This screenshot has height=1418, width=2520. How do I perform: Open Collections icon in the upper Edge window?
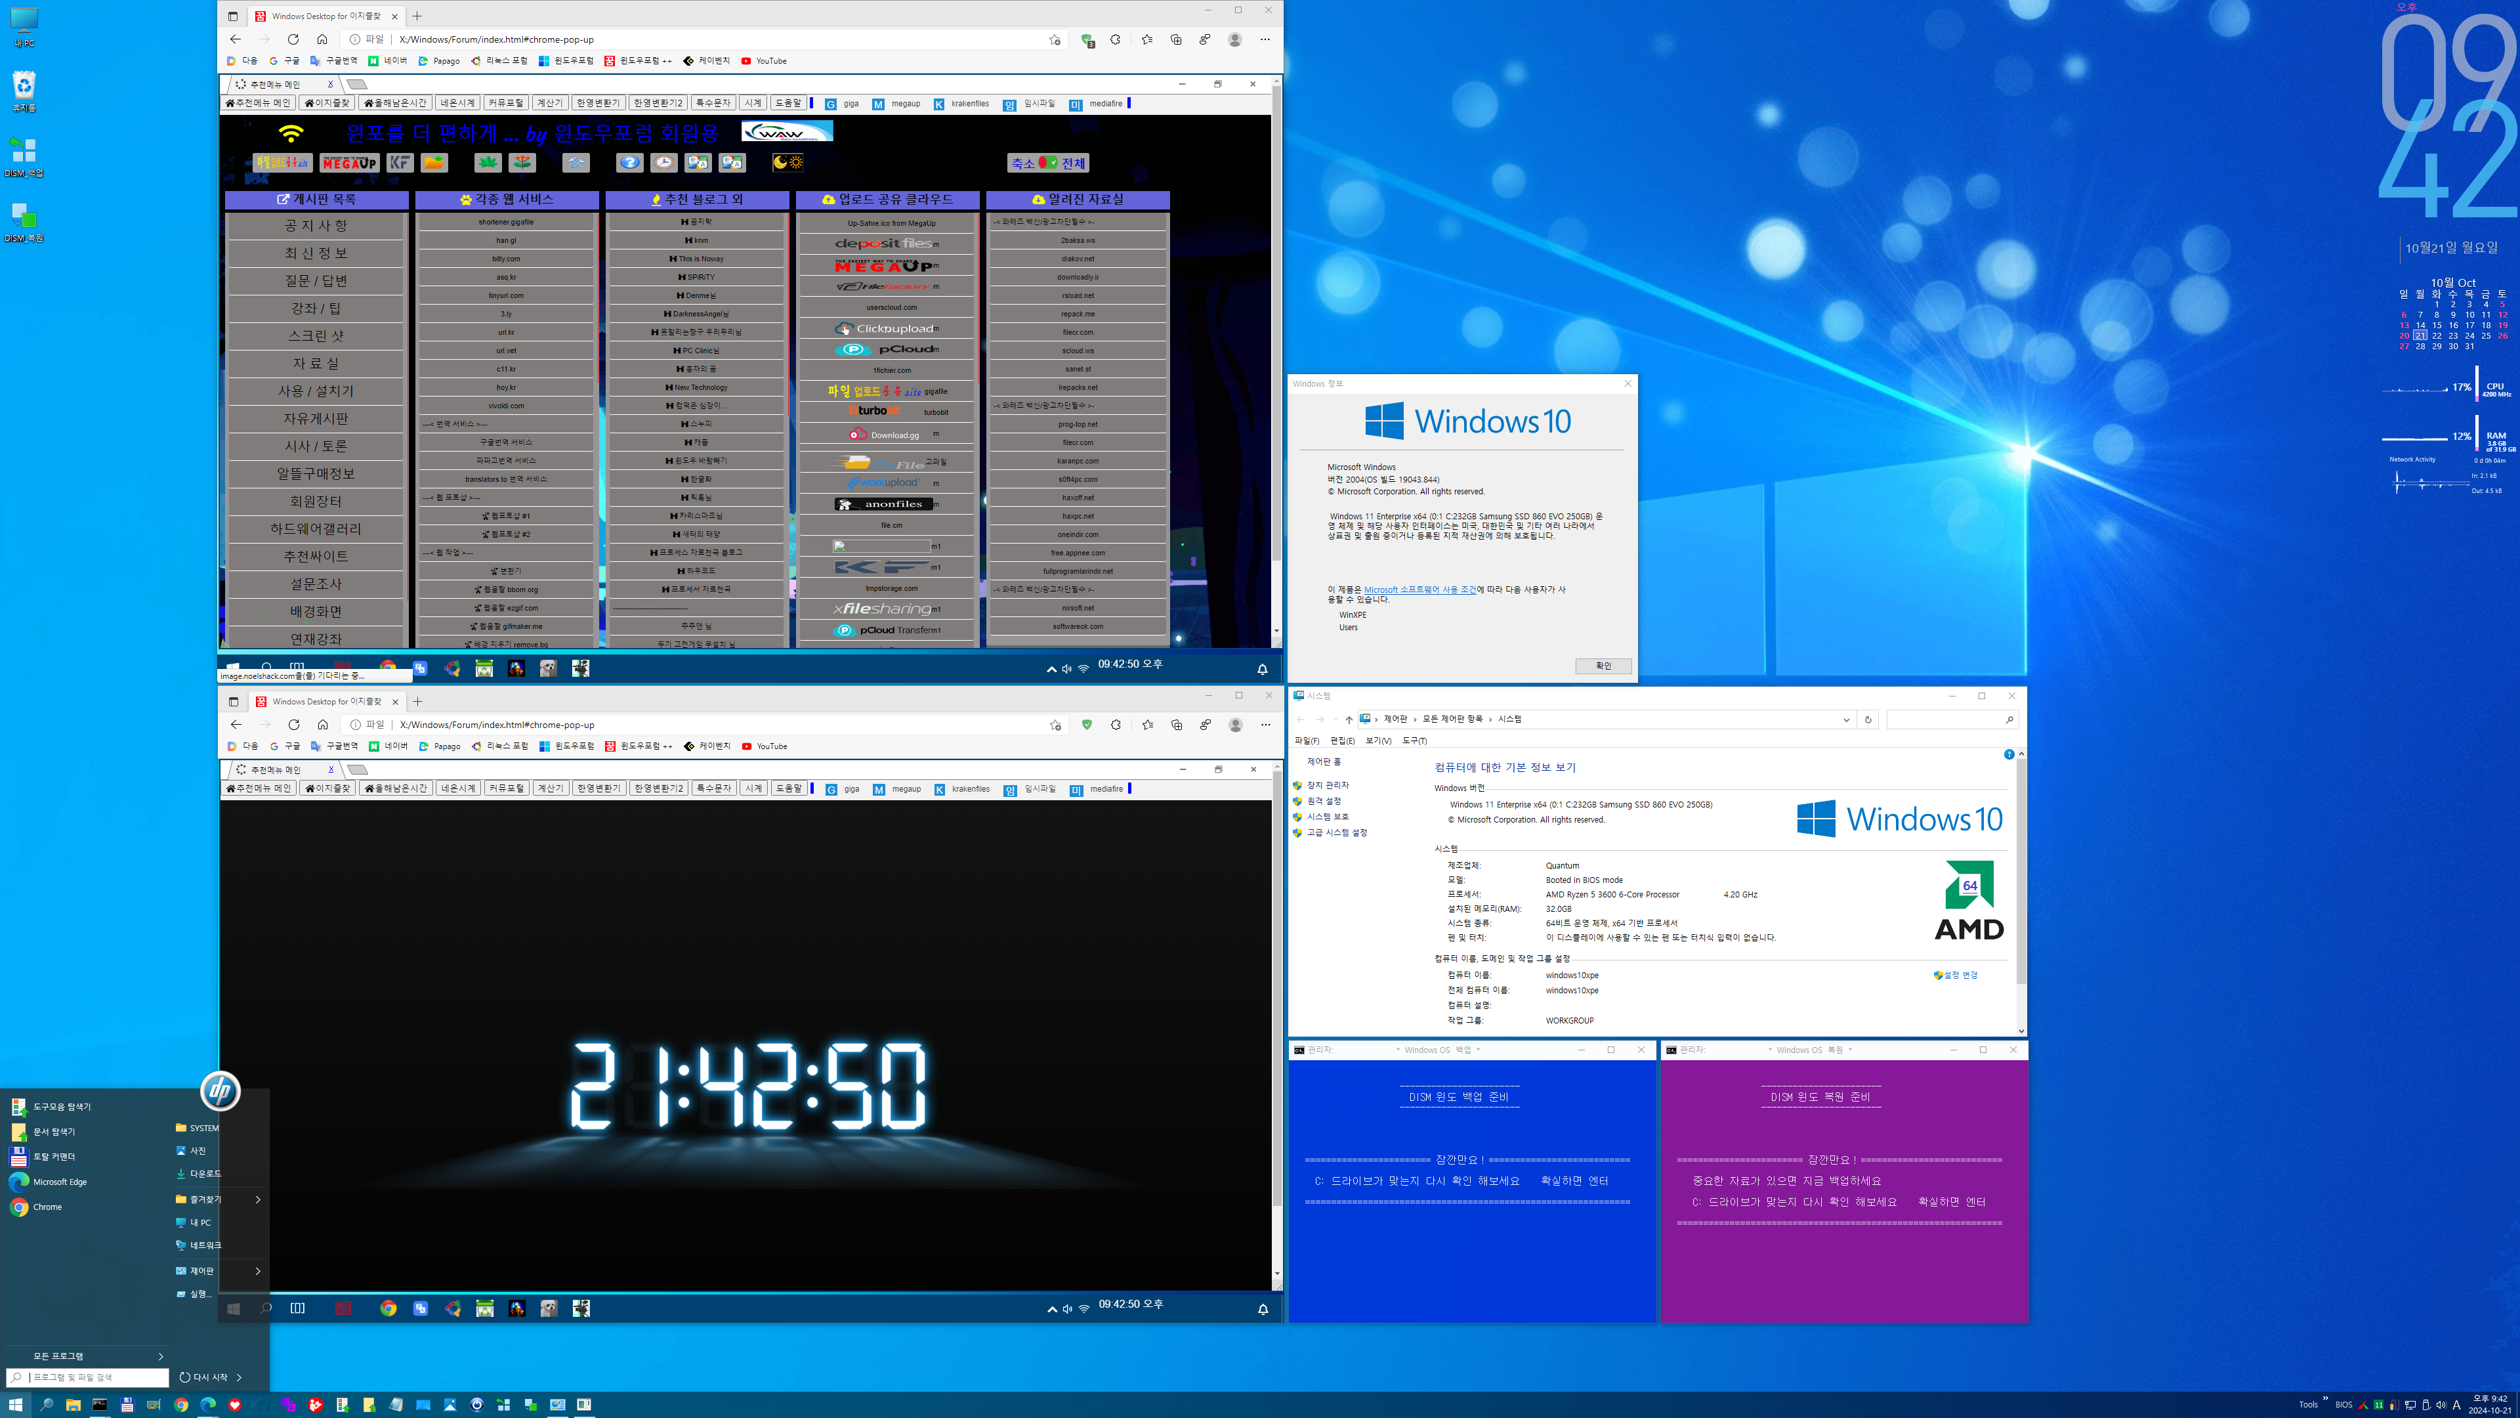pos(1176,39)
